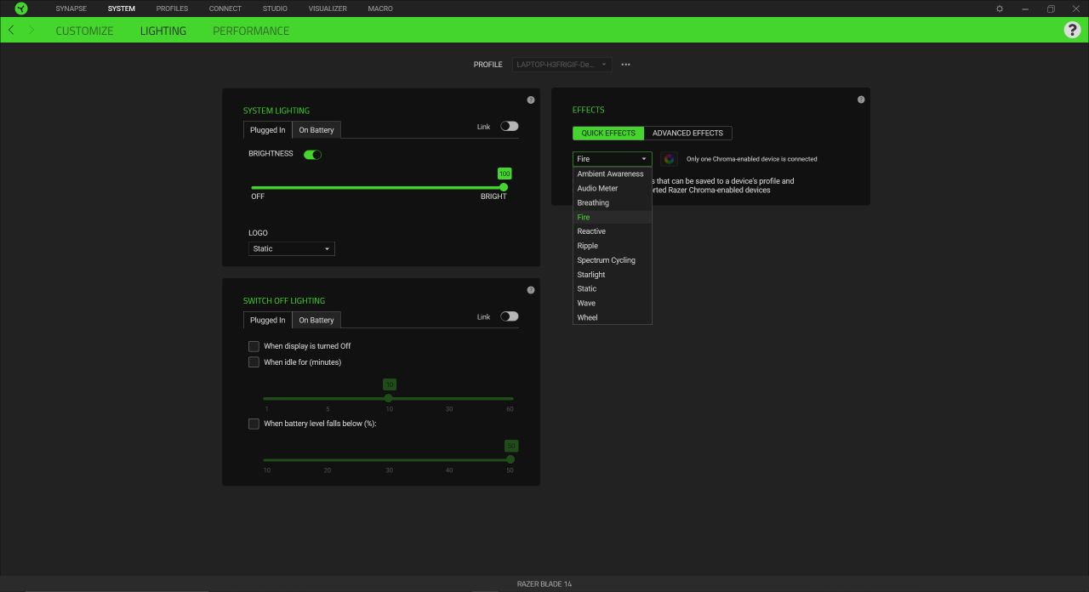Show Effects panel info icon
Image resolution: width=1089 pixels, height=592 pixels.
pos(861,100)
